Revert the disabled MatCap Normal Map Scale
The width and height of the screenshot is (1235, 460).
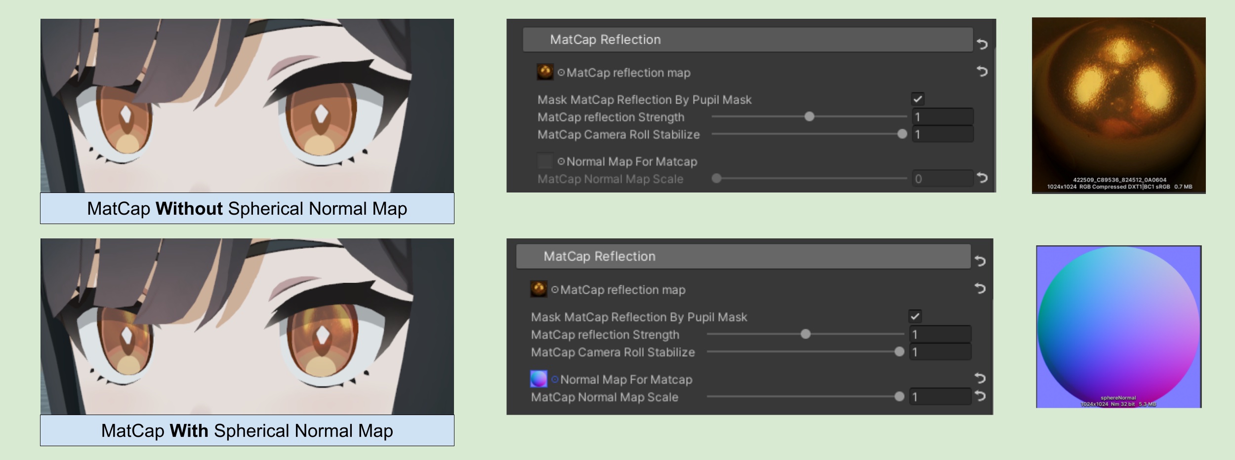coord(982,178)
